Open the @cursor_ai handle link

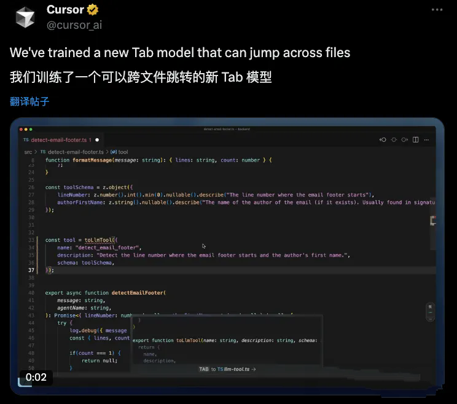pyautogui.click(x=74, y=25)
